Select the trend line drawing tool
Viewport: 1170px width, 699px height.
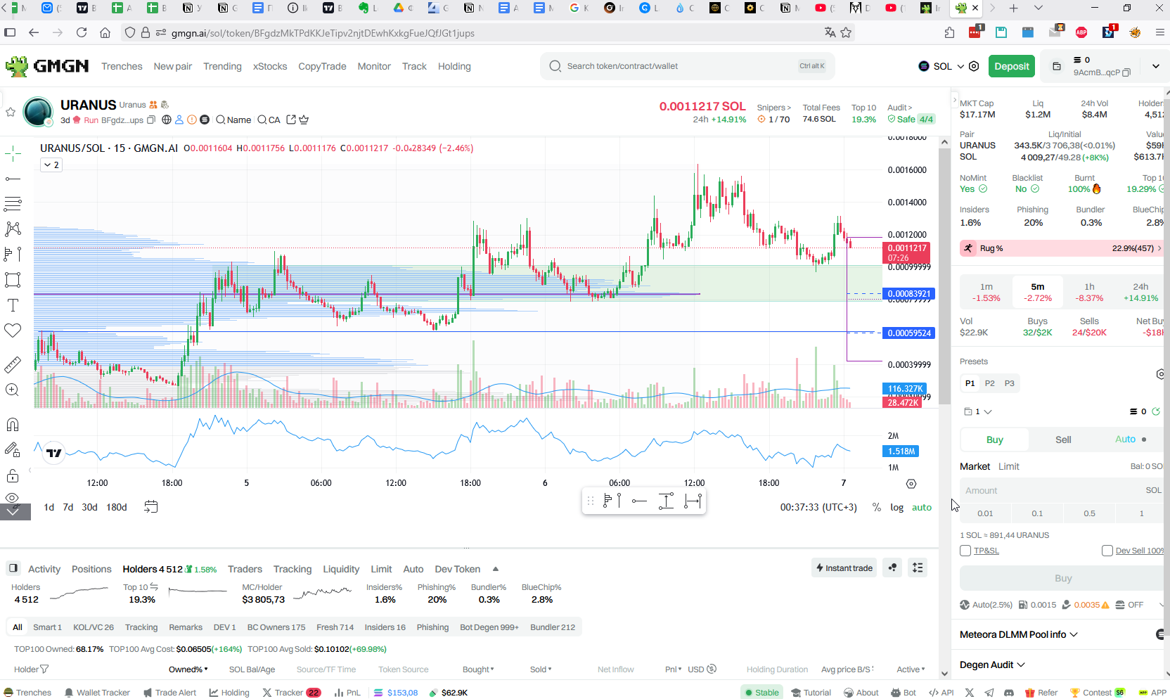coord(13,179)
